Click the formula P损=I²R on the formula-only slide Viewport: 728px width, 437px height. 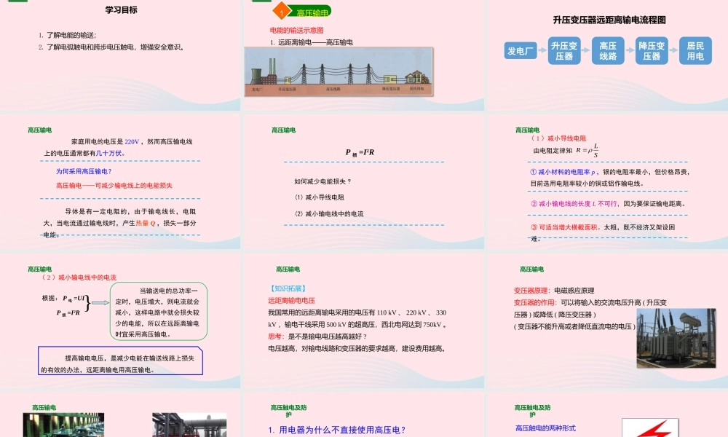[360, 152]
